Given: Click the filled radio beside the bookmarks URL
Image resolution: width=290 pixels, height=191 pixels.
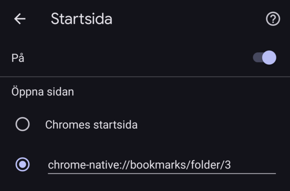Looking at the screenshot, I should point(22,164).
